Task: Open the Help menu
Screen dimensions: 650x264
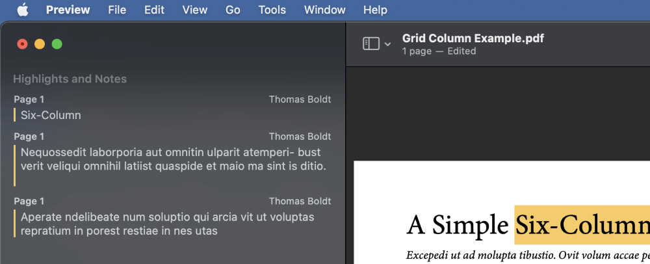Action: coord(375,10)
